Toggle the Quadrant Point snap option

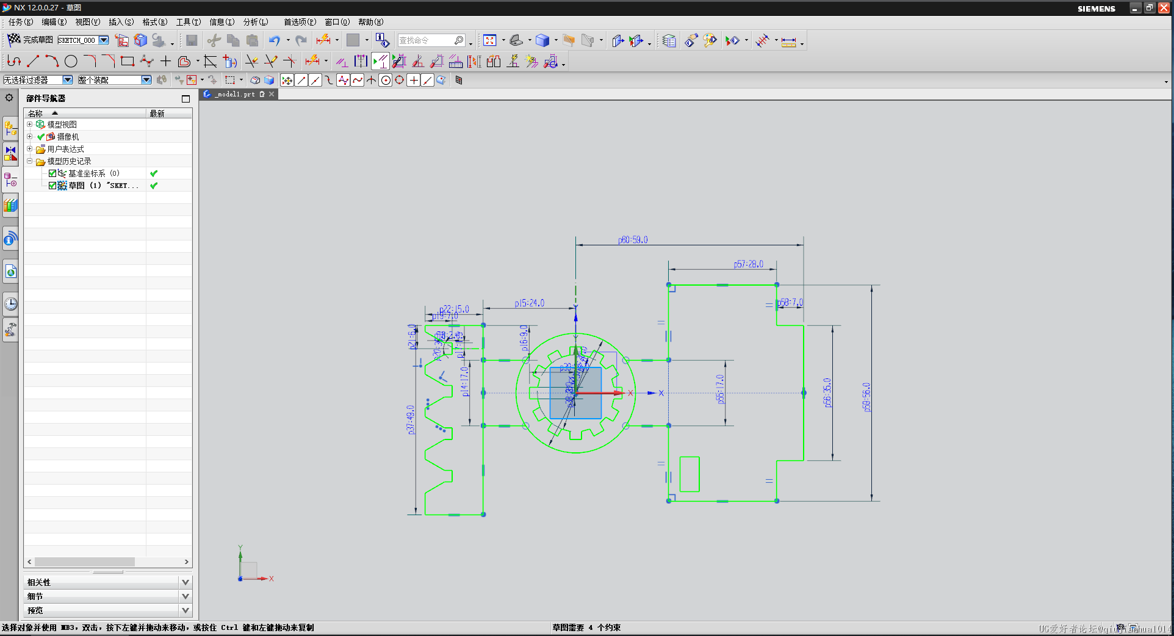(x=400, y=80)
